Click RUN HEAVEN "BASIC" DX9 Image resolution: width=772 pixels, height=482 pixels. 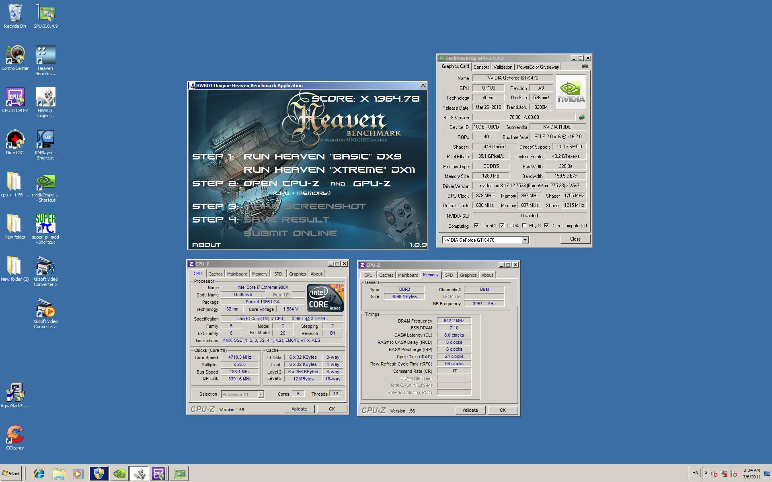[322, 157]
